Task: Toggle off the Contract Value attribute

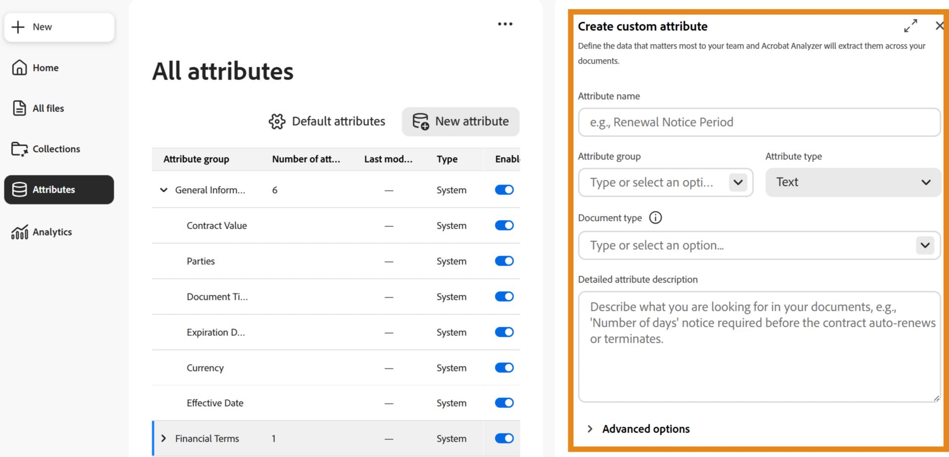Action: [504, 225]
